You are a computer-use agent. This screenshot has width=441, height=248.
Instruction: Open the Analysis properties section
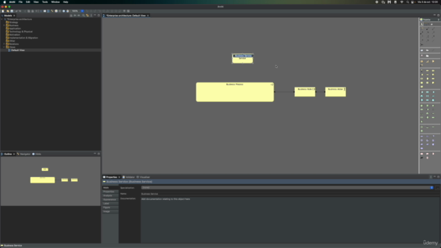(110, 196)
